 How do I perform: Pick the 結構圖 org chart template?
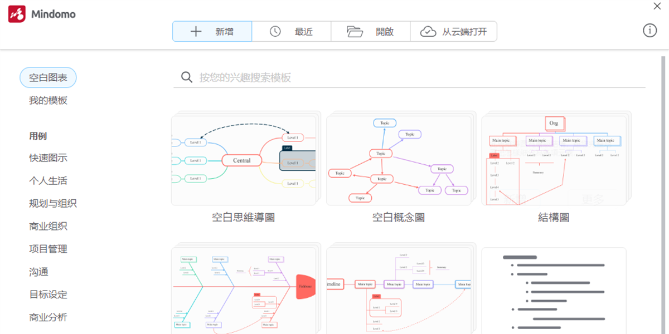tap(554, 160)
